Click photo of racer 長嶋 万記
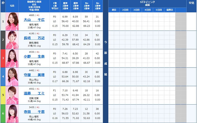197x123 pixels. (x=12, y=40)
